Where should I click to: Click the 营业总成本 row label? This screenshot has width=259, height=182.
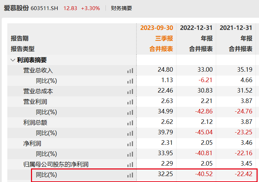tap(38, 91)
